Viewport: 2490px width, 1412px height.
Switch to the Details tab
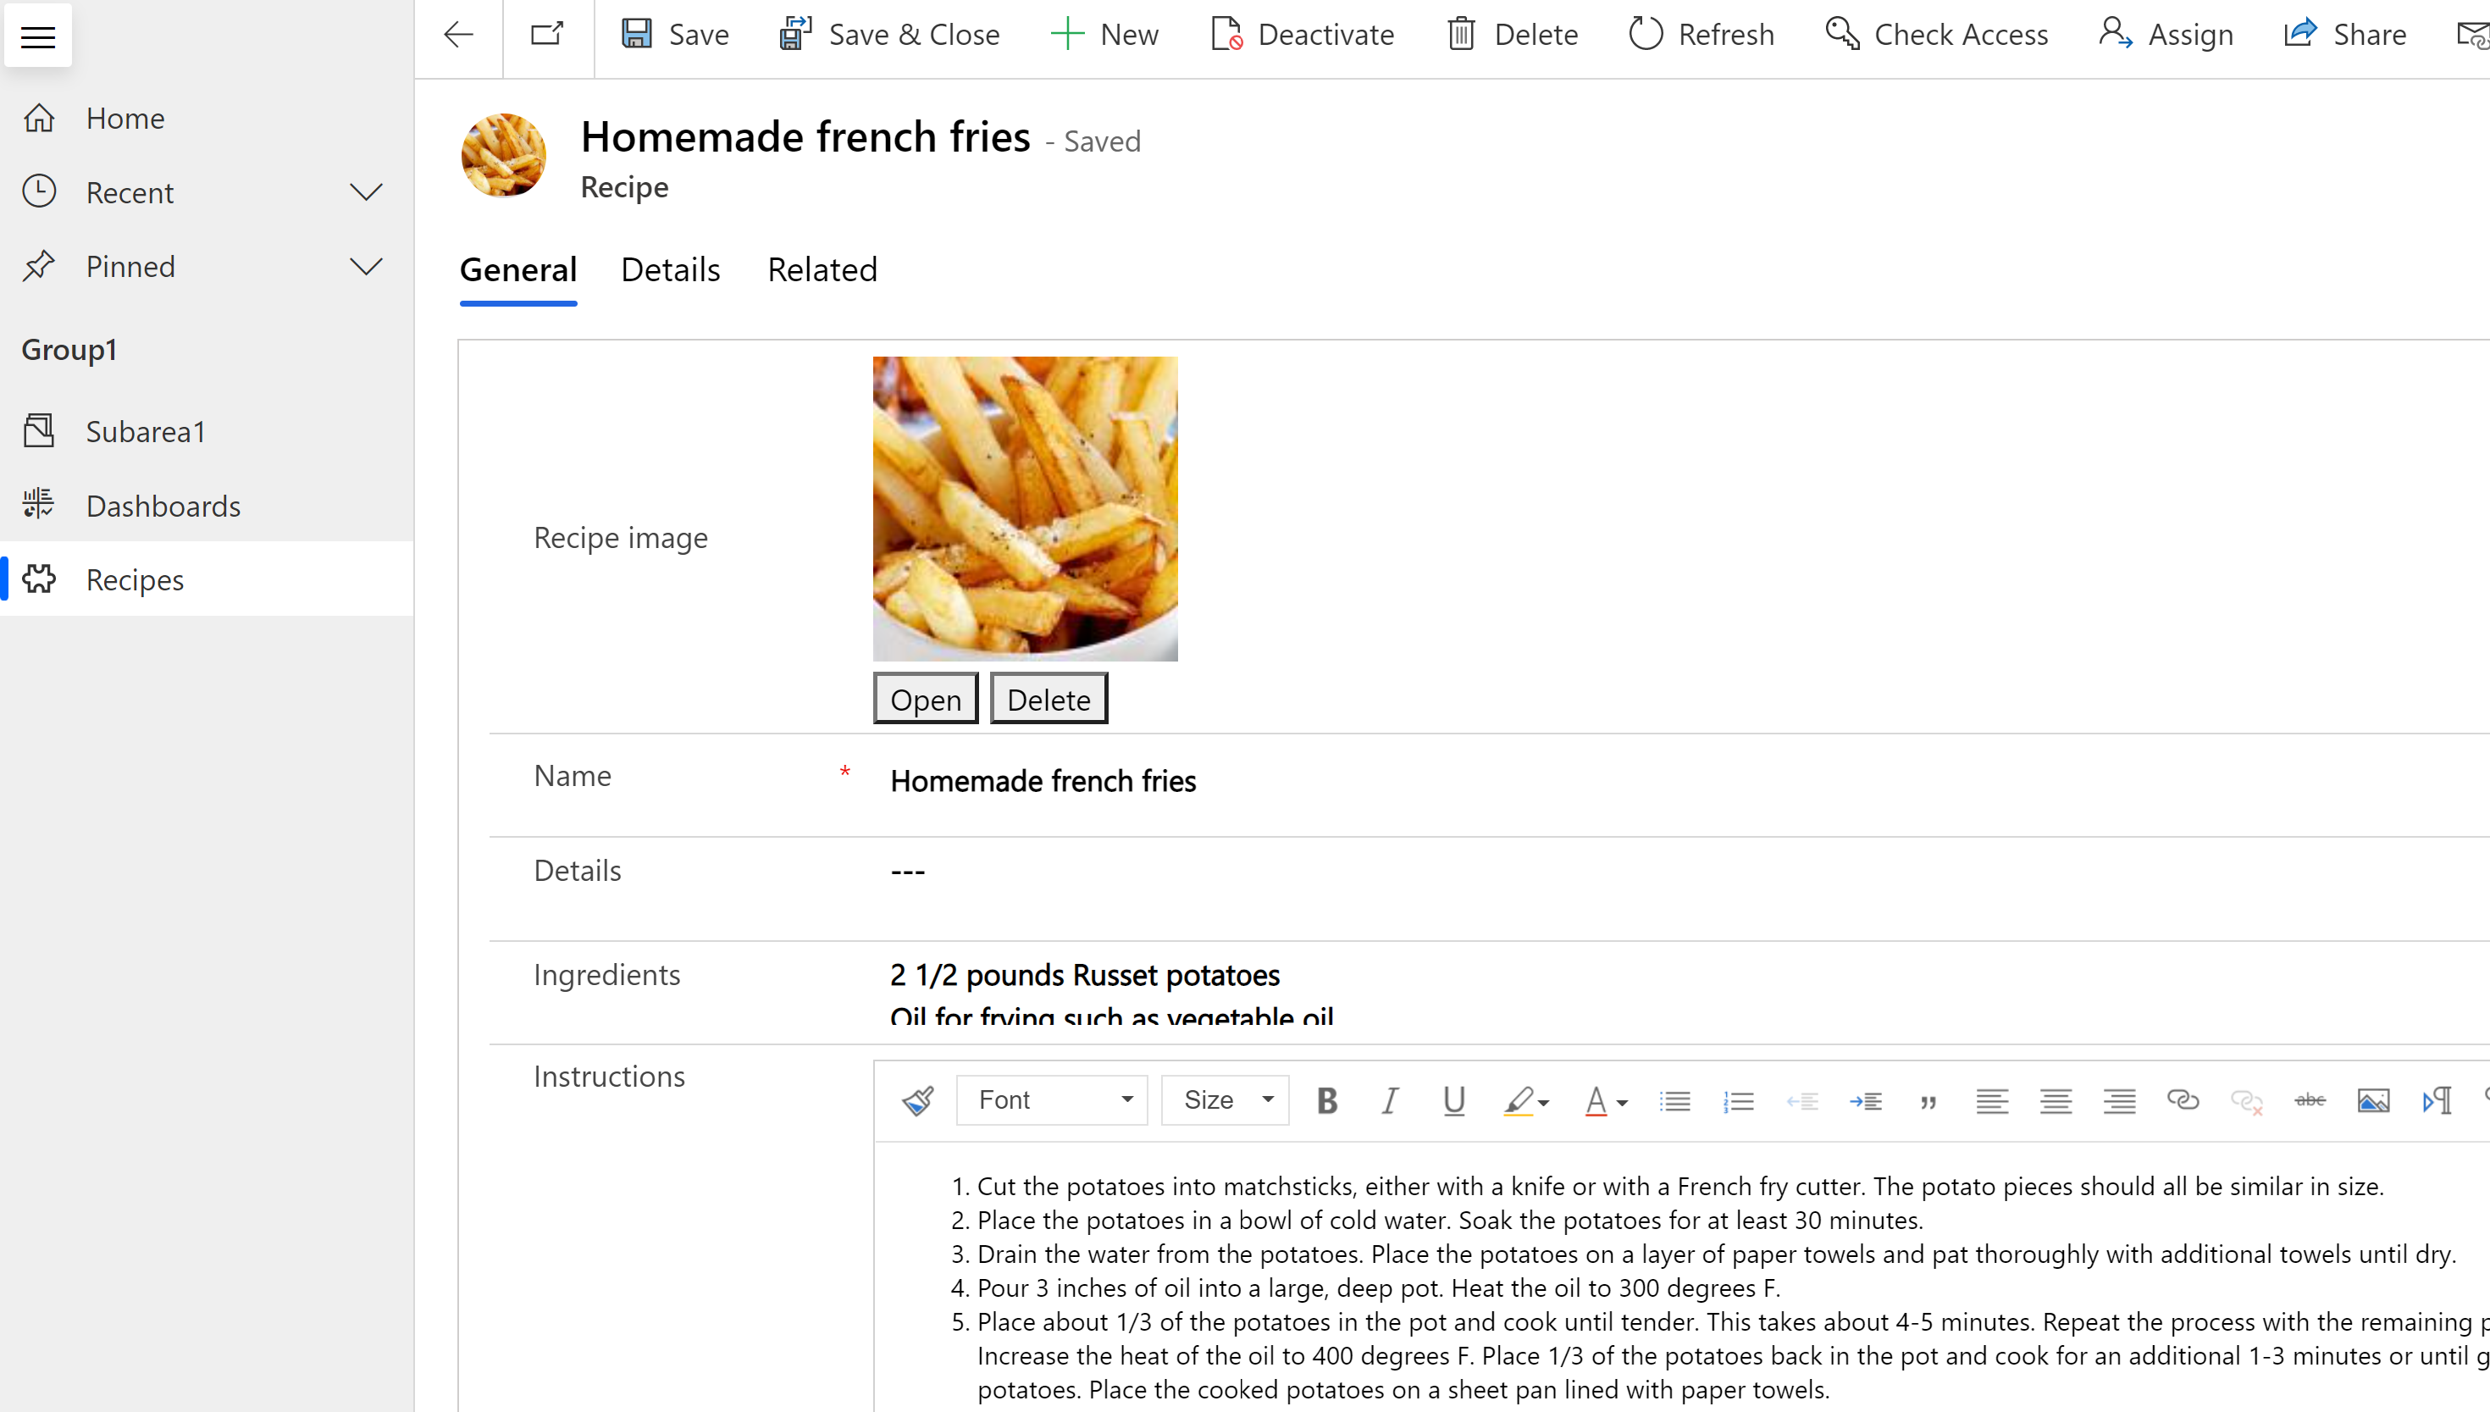671,269
